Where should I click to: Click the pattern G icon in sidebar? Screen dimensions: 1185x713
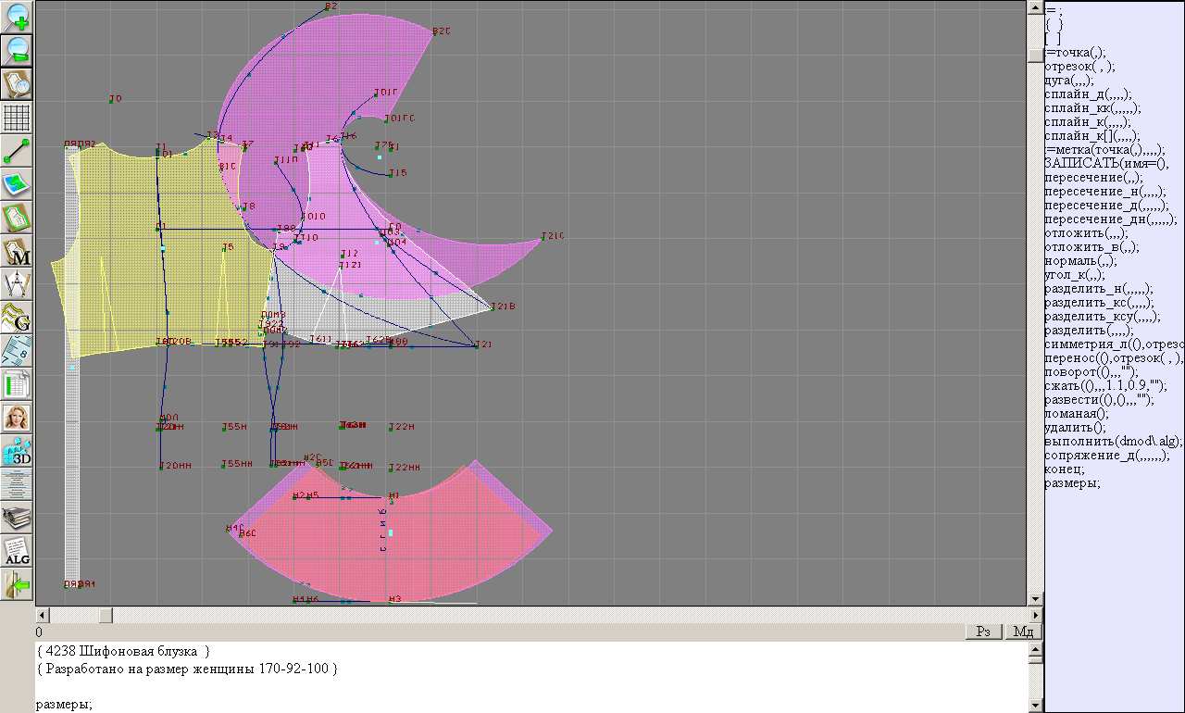(18, 318)
